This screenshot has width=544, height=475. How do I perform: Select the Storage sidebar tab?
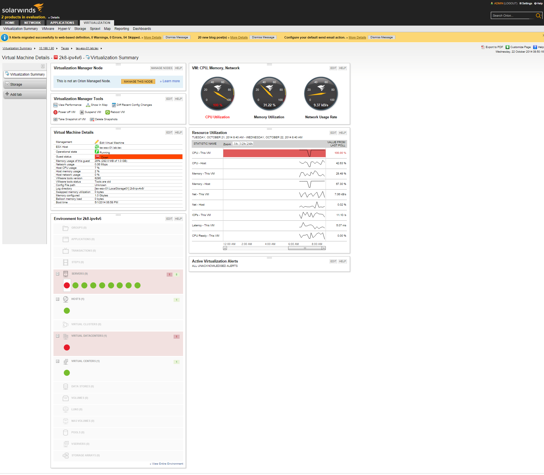click(x=25, y=85)
